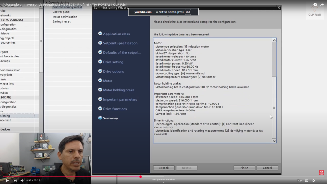Open Motor optimization in the navigation list
The width and height of the screenshot is (327, 184).
tap(65, 17)
